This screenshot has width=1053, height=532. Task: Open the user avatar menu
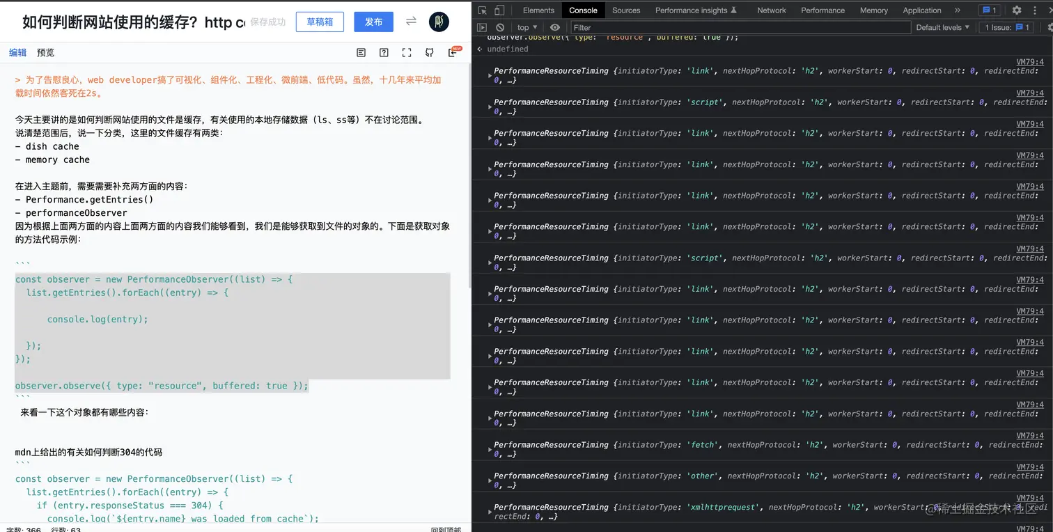pos(439,22)
